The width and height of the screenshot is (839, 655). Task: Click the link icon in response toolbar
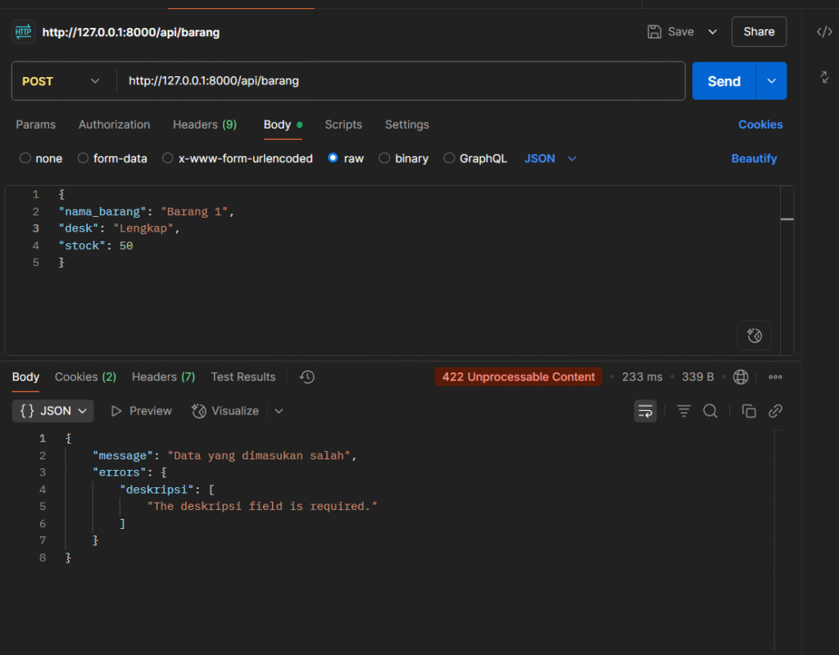click(x=775, y=411)
